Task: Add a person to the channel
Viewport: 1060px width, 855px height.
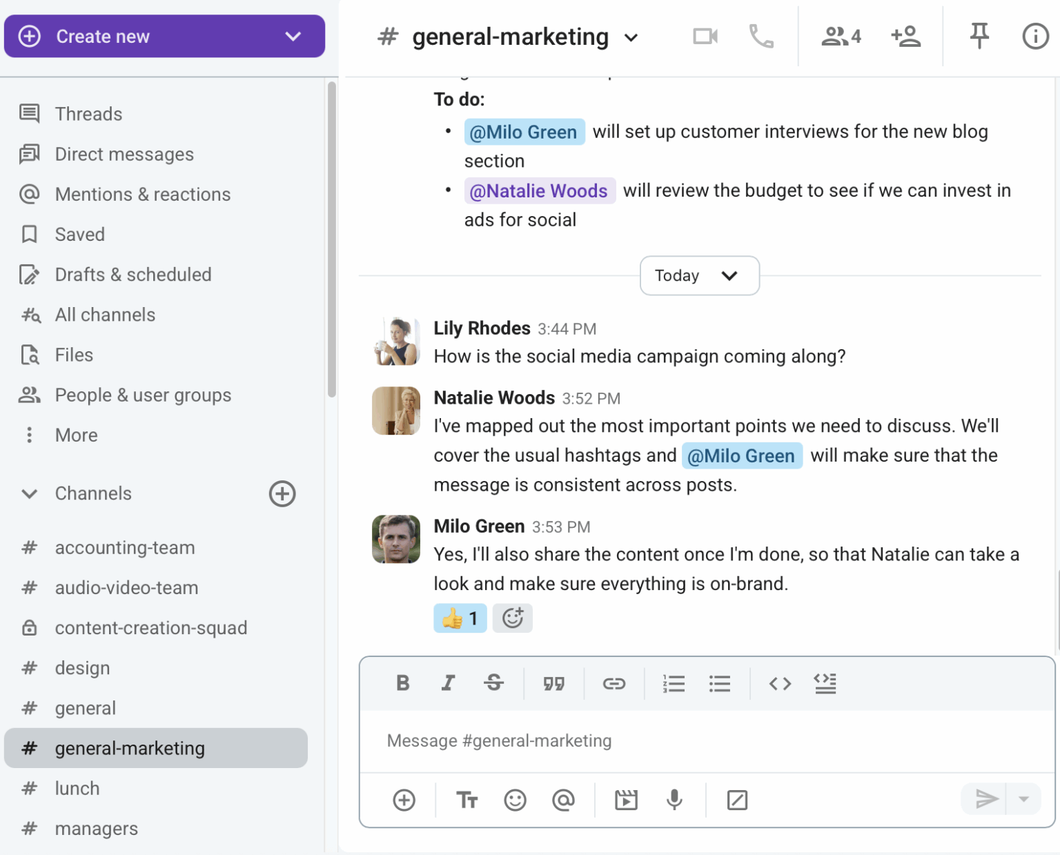Action: coord(906,36)
